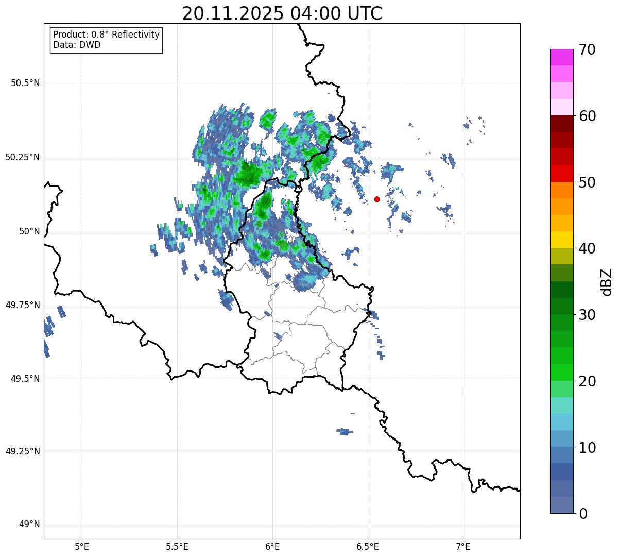Click the colorbar tick label 30
Image resolution: width=619 pixels, height=557 pixels.
(588, 315)
